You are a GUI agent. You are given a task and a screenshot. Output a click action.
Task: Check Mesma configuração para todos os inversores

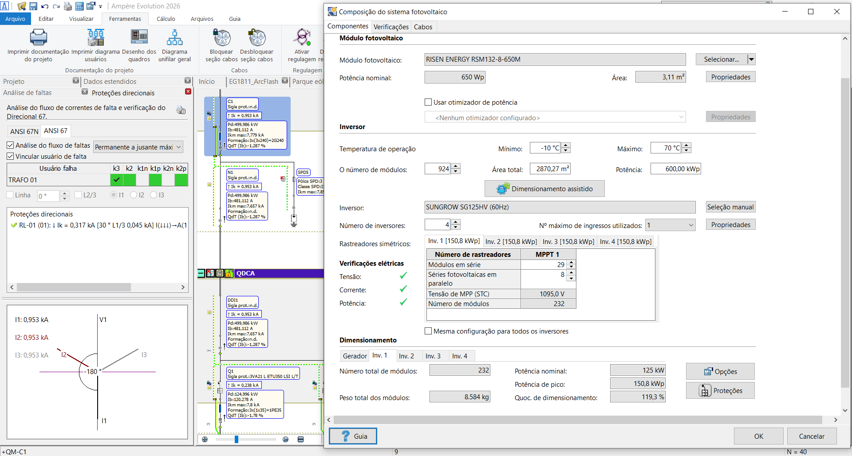(x=428, y=331)
